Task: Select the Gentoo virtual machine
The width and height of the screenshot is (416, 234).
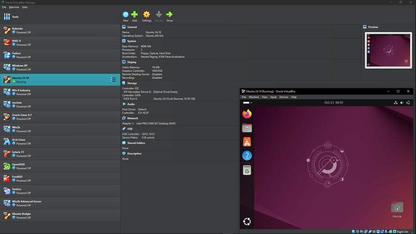Action: (60, 191)
